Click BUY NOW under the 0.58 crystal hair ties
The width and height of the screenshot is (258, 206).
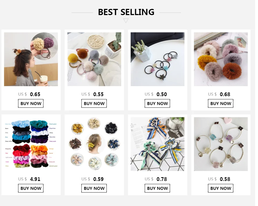pos(221,188)
